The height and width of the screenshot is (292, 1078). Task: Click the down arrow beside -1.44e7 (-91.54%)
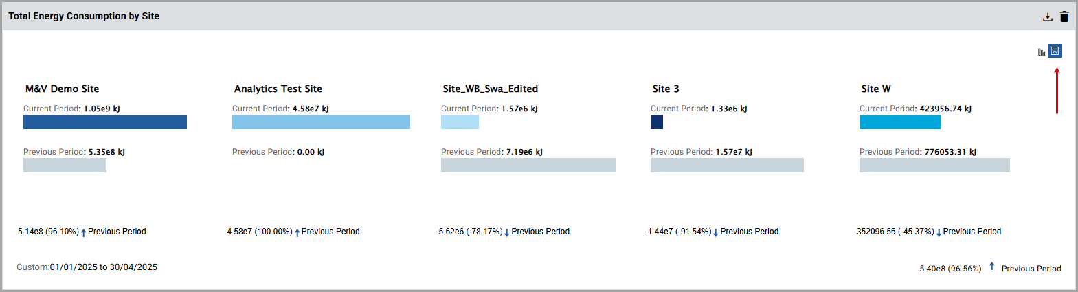tap(716, 232)
